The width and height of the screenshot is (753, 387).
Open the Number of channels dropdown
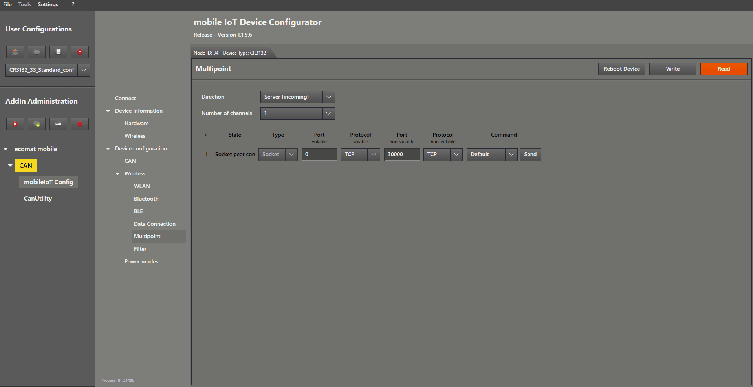pyautogui.click(x=328, y=113)
